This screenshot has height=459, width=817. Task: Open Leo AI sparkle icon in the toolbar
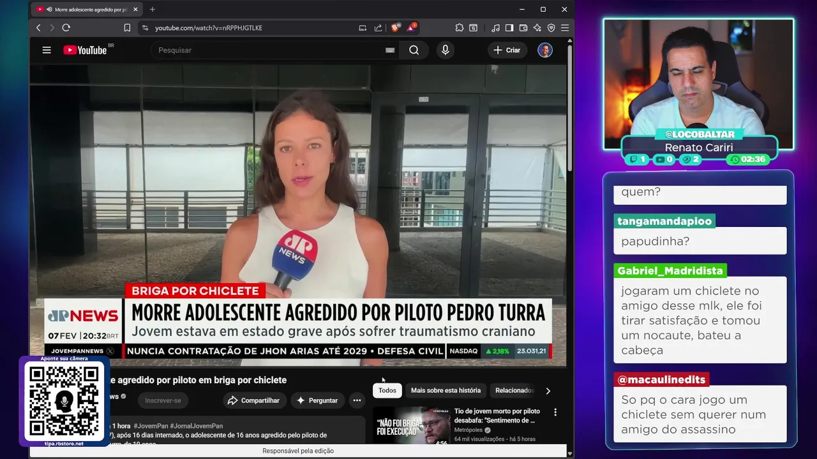[x=537, y=28]
